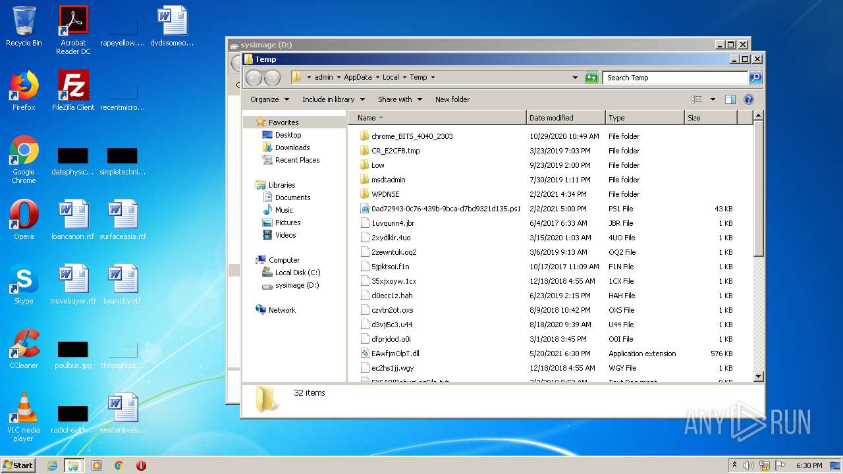The image size is (843, 474).
Task: Click Windows Media Player taskbar icon
Action: (97, 465)
